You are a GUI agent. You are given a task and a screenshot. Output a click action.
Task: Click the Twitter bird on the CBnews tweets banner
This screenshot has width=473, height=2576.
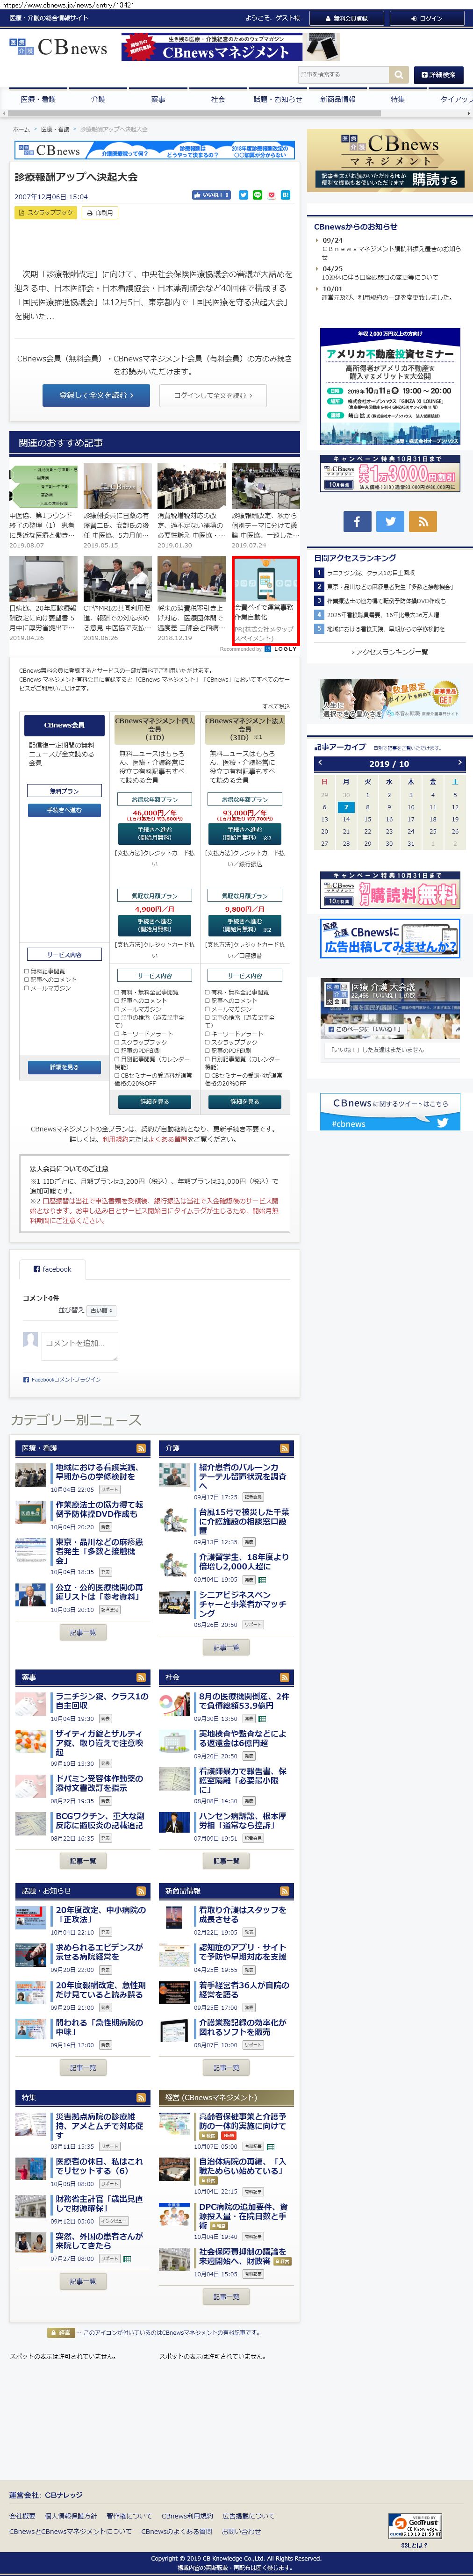pyautogui.click(x=442, y=1122)
